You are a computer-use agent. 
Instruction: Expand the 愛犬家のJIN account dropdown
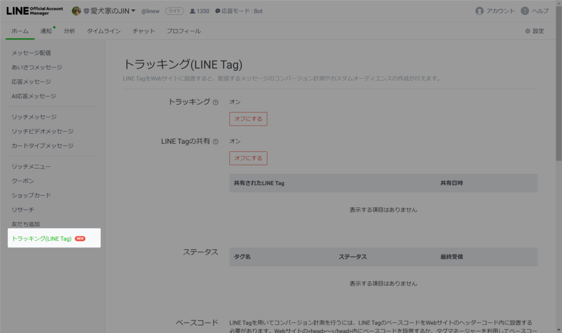133,11
